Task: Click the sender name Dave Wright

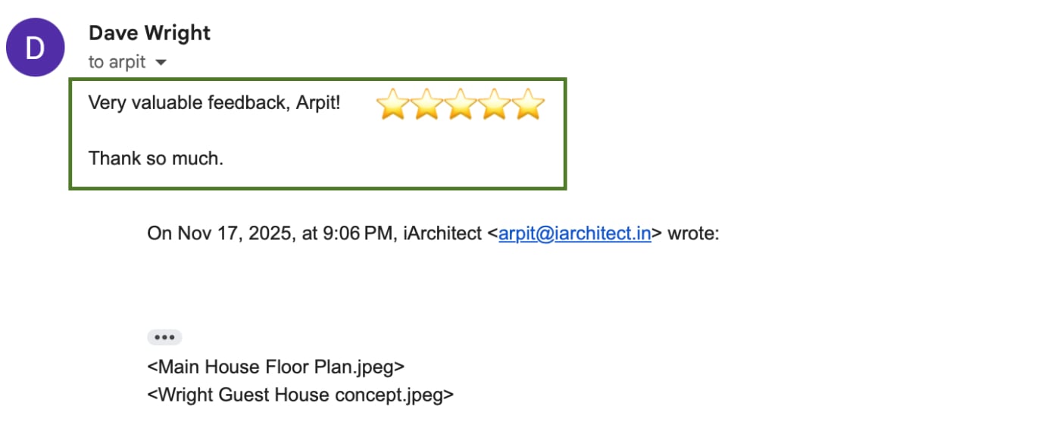Action: pyautogui.click(x=149, y=33)
